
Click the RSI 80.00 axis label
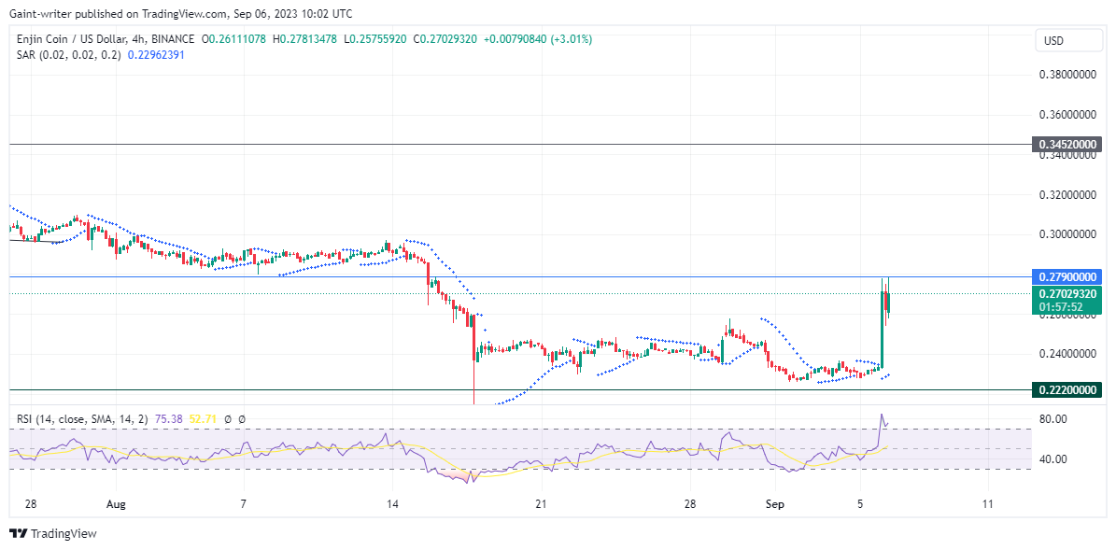(x=1052, y=419)
